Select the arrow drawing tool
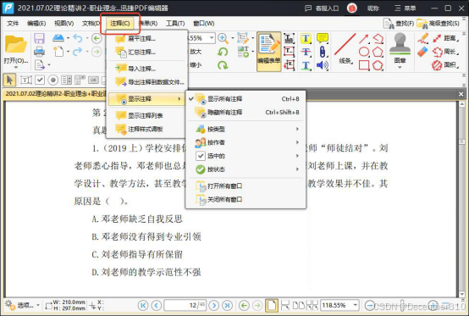The image size is (469, 316). 364,39
